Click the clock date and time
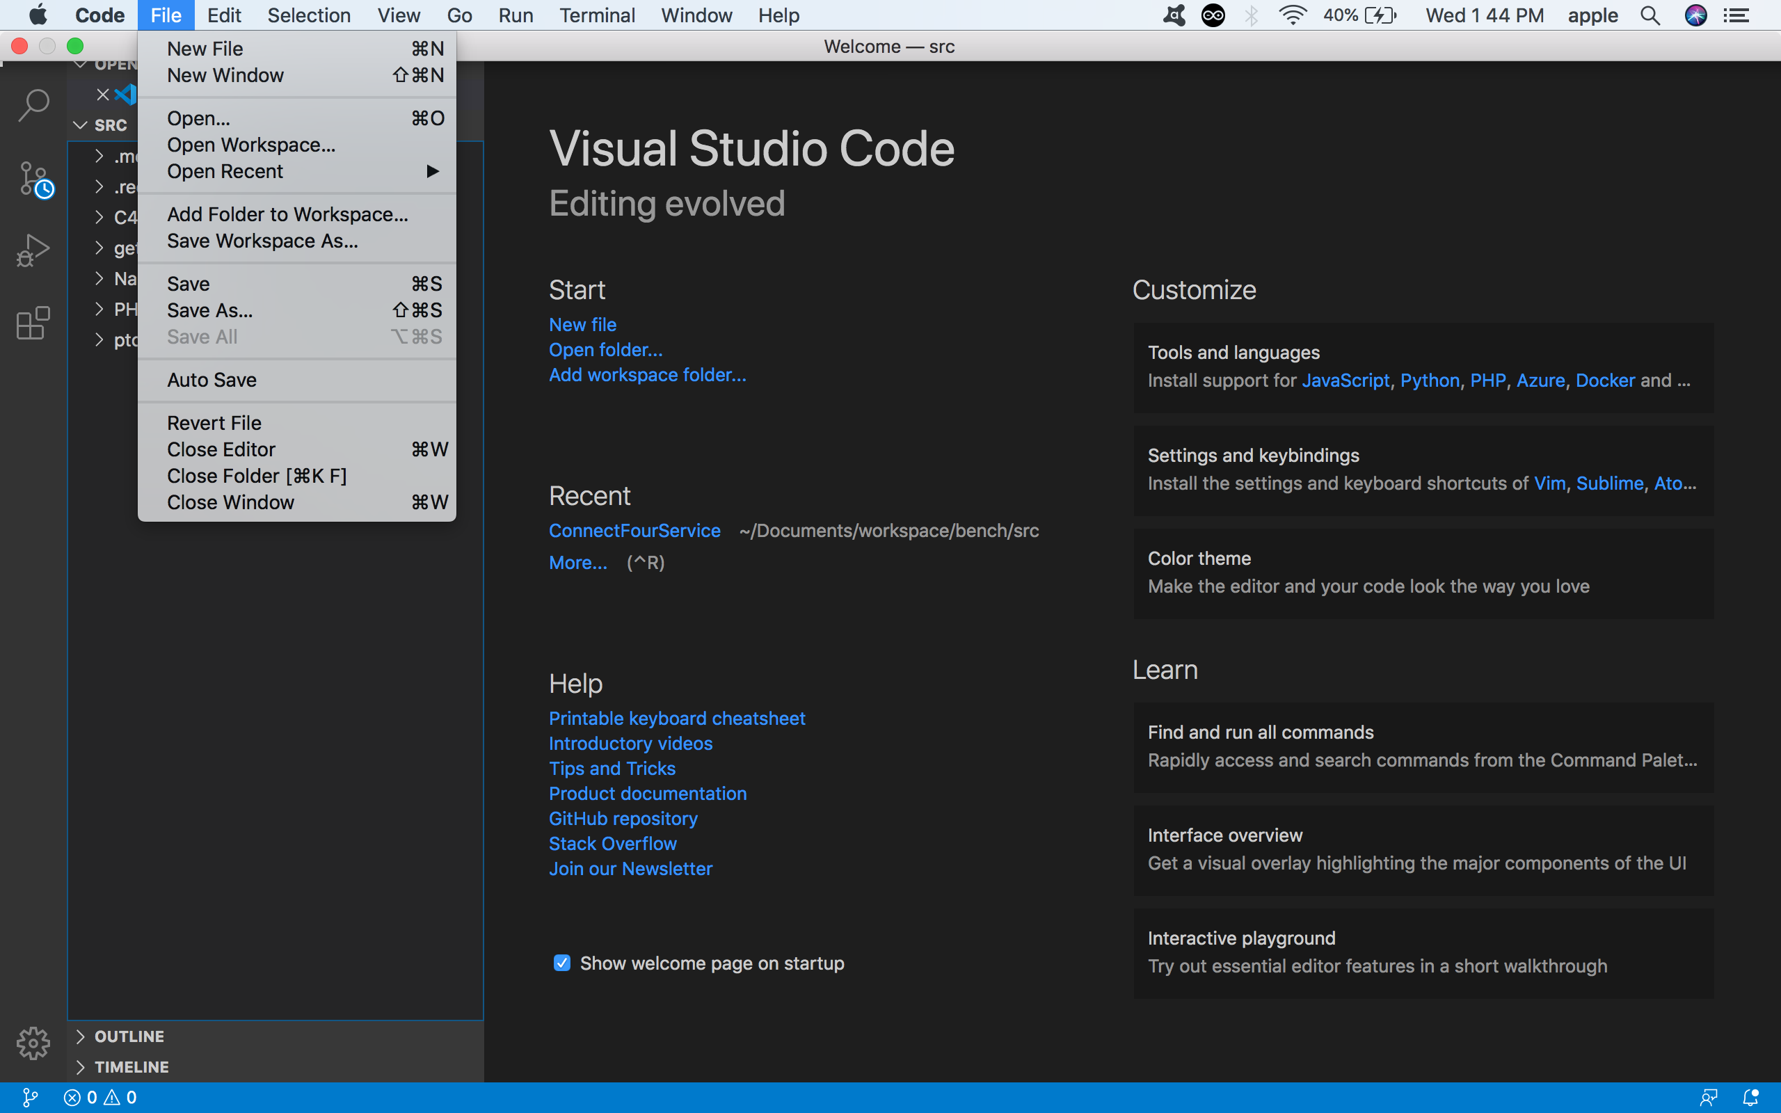1781x1113 pixels. tap(1484, 15)
